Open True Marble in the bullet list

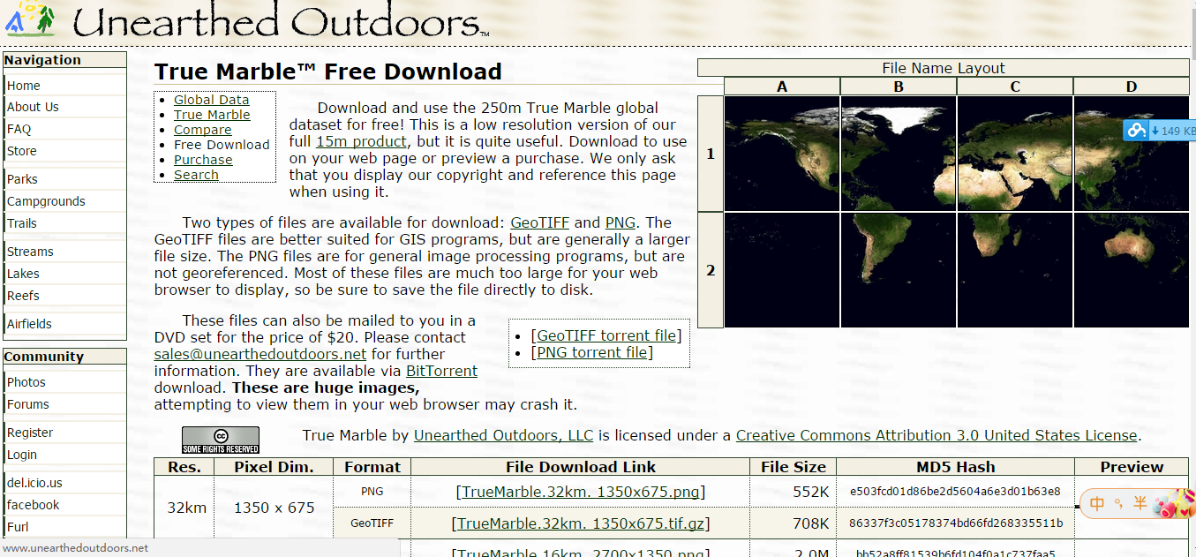[x=212, y=115]
